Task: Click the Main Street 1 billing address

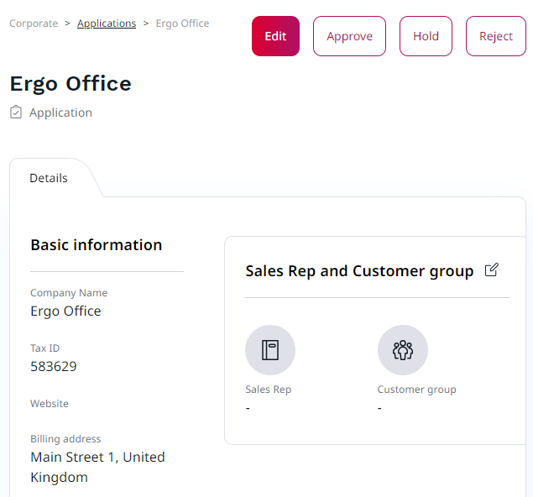Action: (97, 467)
